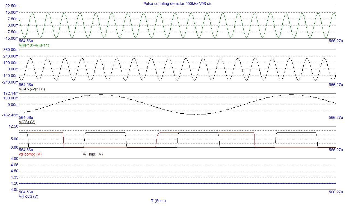Screen dimensions: 346x207
Task: Click the 12.50 scale value
Action: (14, 126)
